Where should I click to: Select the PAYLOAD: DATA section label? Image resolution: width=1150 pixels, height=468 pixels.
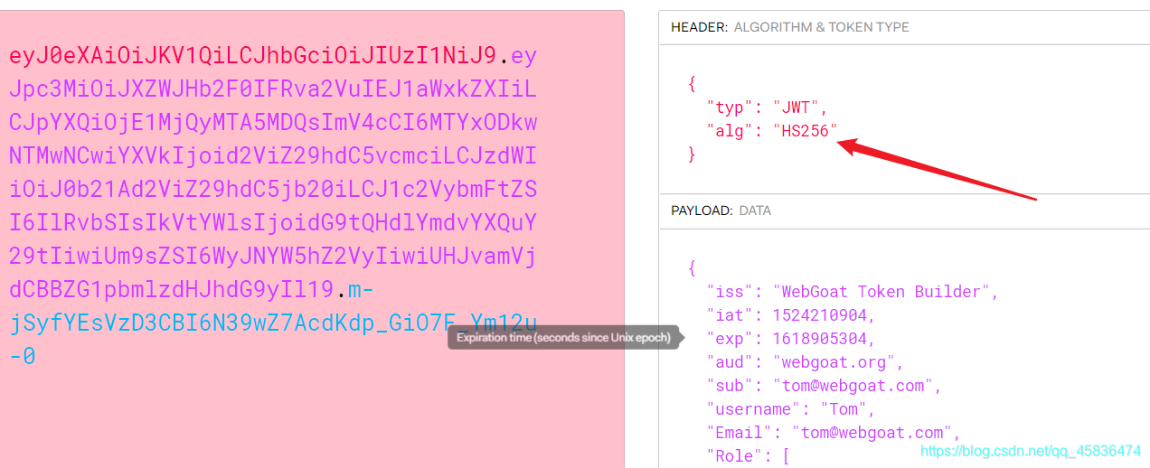[721, 211]
